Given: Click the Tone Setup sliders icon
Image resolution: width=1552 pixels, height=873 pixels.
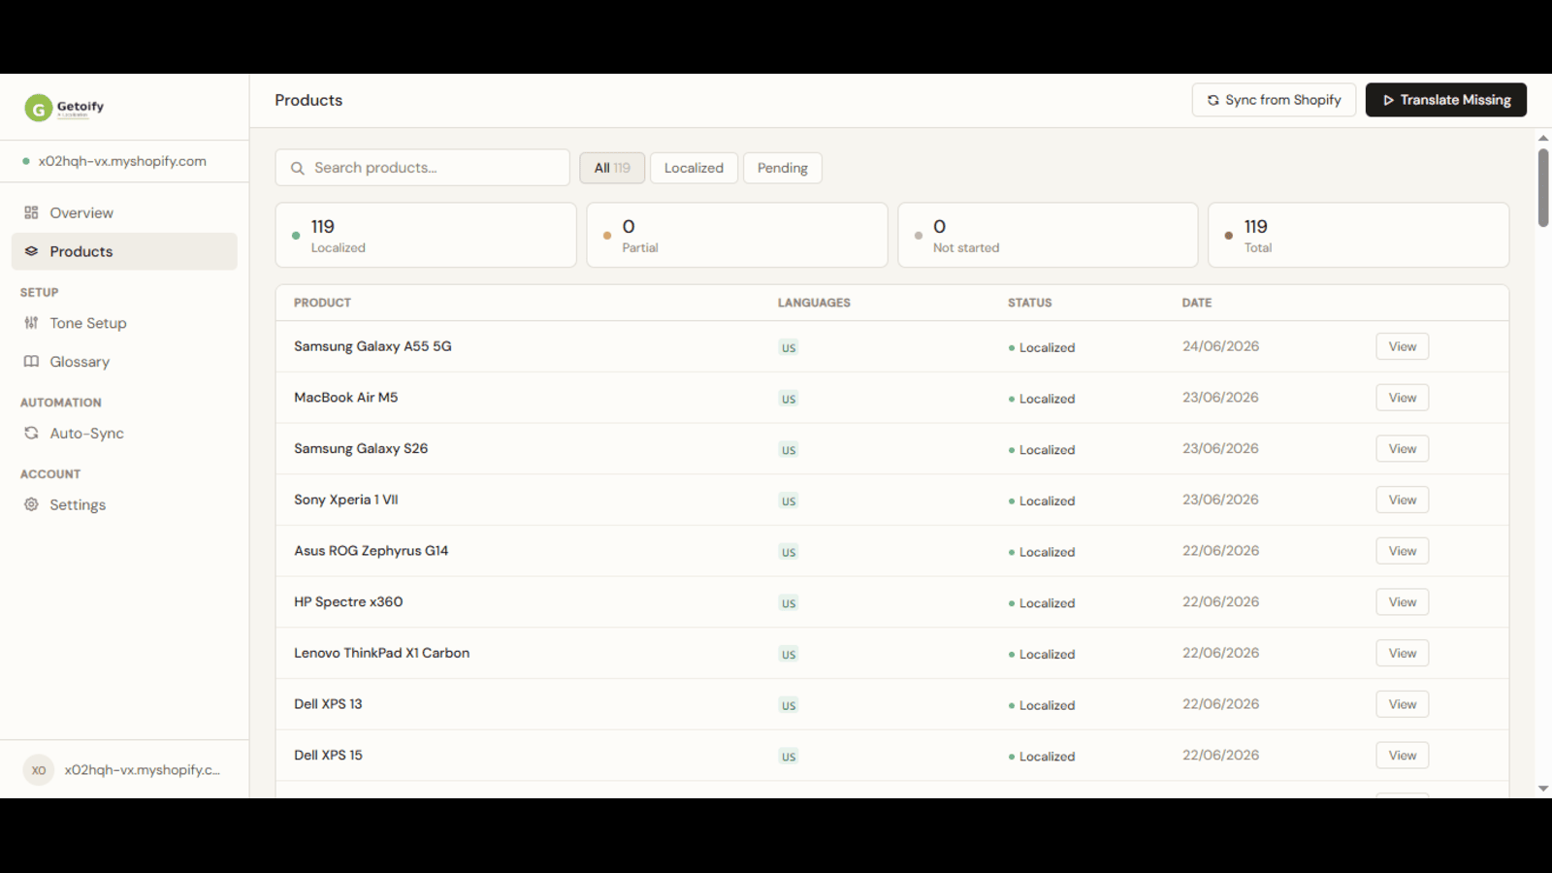Looking at the screenshot, I should tap(31, 323).
